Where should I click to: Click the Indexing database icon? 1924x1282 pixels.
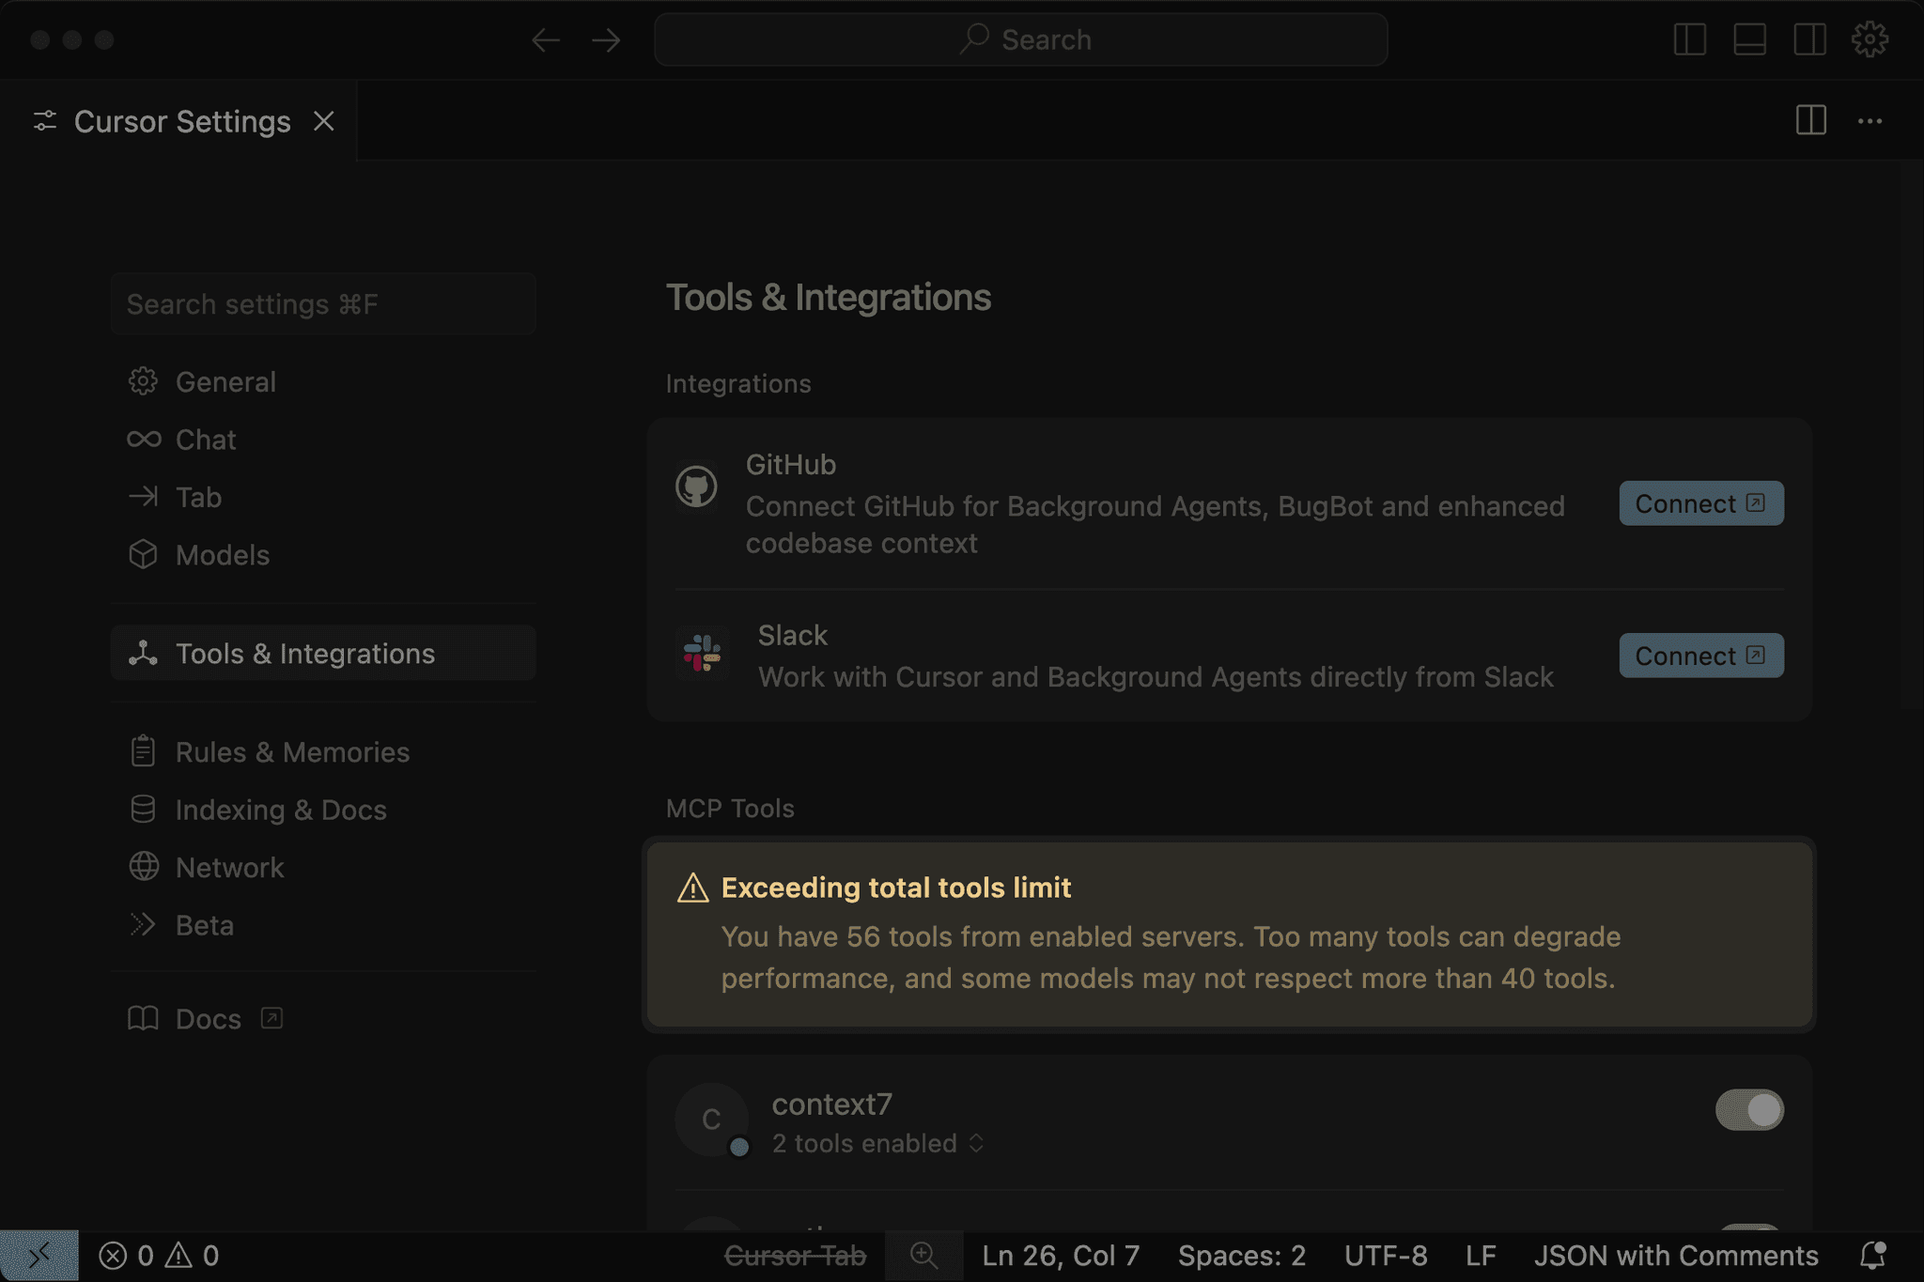coord(143,809)
